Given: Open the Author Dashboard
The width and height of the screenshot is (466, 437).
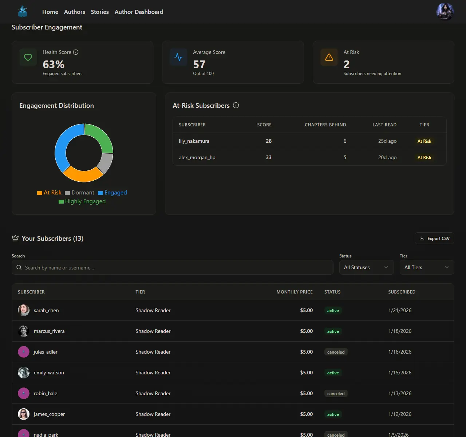Looking at the screenshot, I should [x=139, y=12].
